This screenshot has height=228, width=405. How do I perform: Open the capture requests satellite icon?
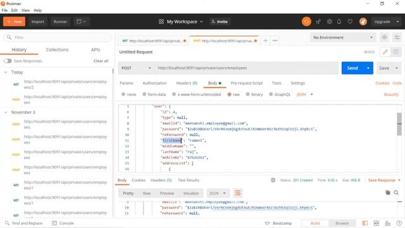(318, 22)
